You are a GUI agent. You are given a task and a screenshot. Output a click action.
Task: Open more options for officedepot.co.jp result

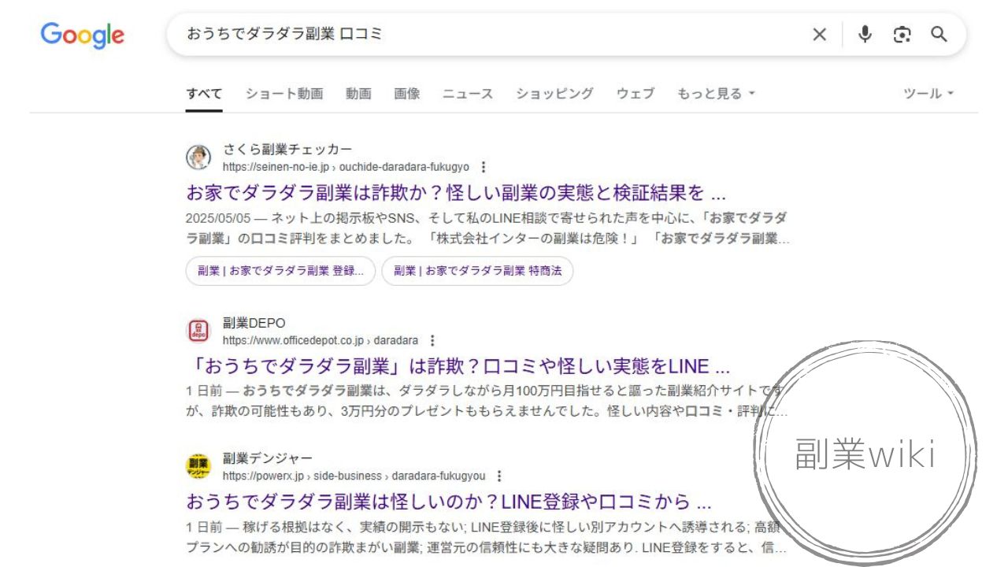click(x=432, y=340)
